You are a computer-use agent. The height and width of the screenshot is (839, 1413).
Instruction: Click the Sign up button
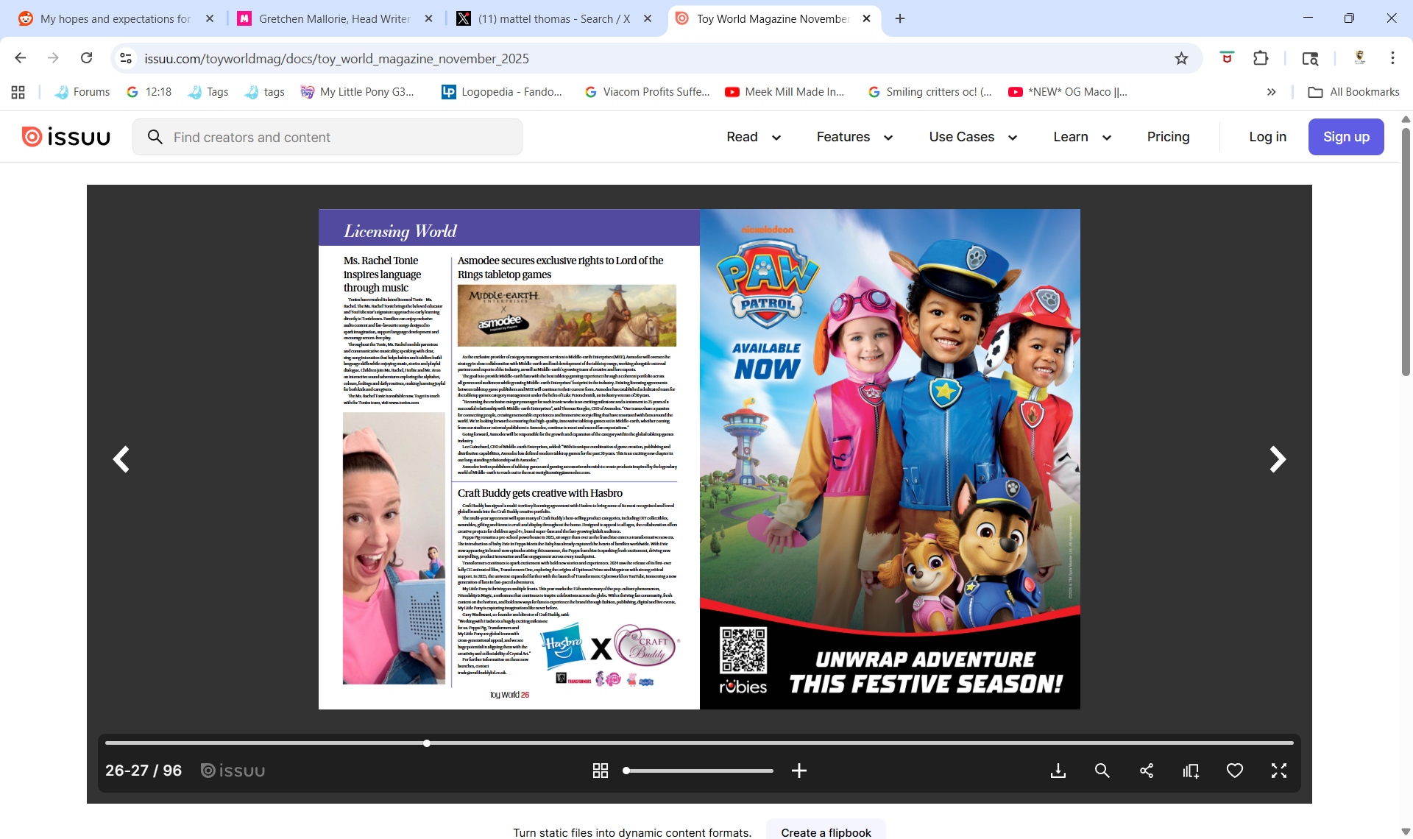(x=1346, y=137)
